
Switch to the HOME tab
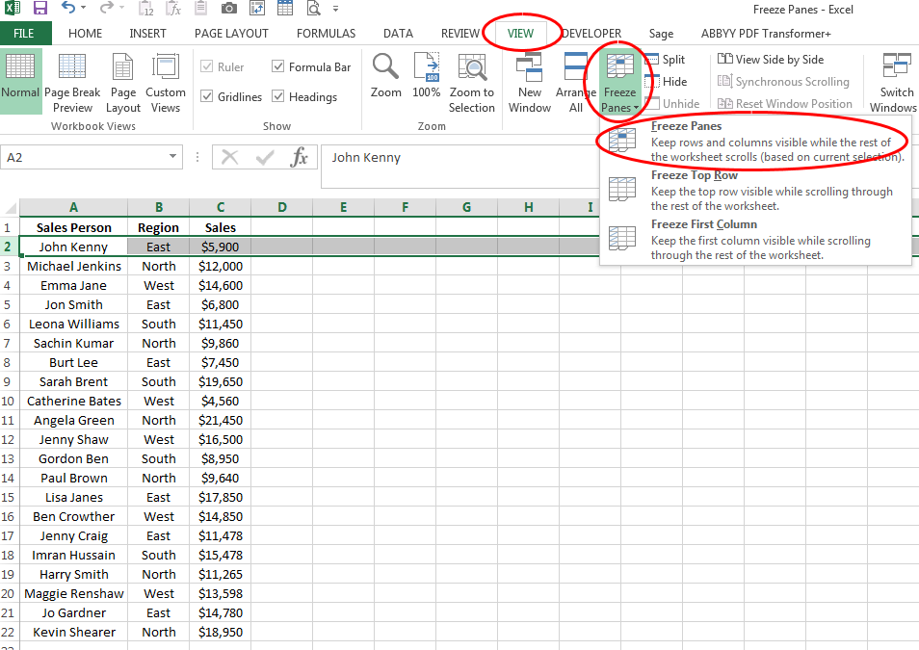pyautogui.click(x=85, y=34)
